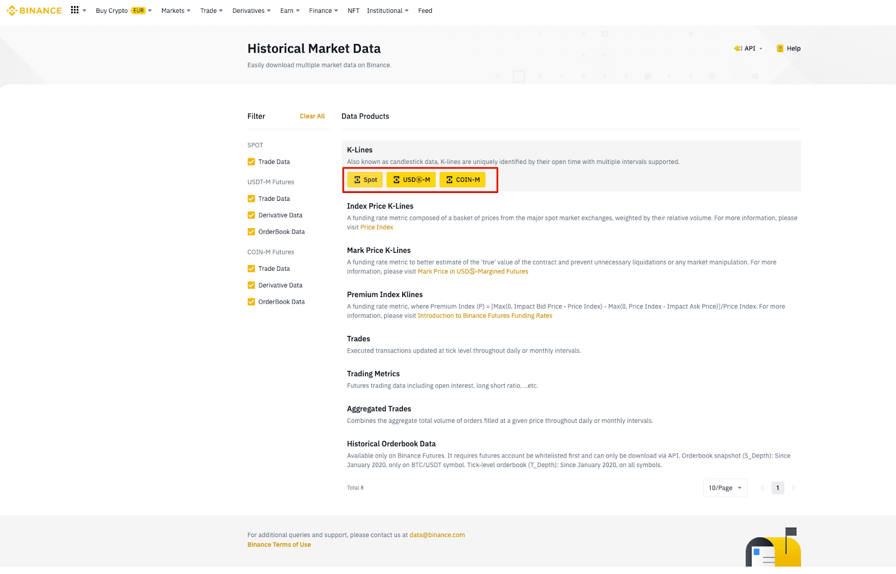Open Mark Price in USDⓈ-Margined Futures link
Screen dimensions: 896x574
(x=473, y=271)
